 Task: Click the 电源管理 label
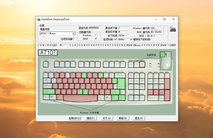click(151, 55)
